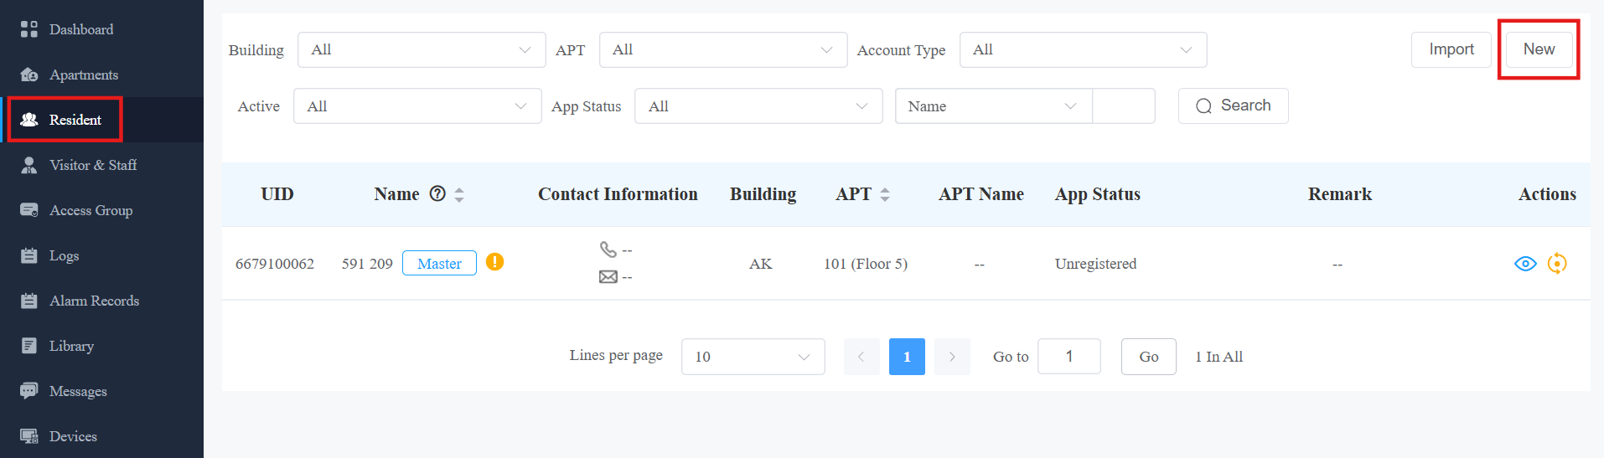
Task: Click the Search button
Action: (1233, 106)
